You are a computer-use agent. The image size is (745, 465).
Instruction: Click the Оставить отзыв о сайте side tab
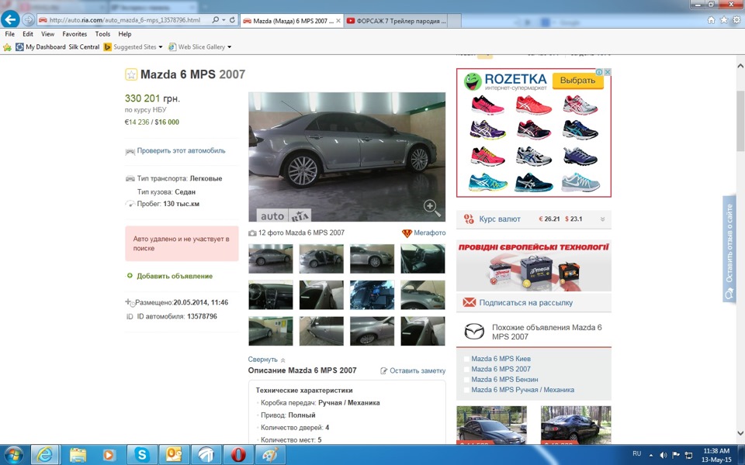729,249
